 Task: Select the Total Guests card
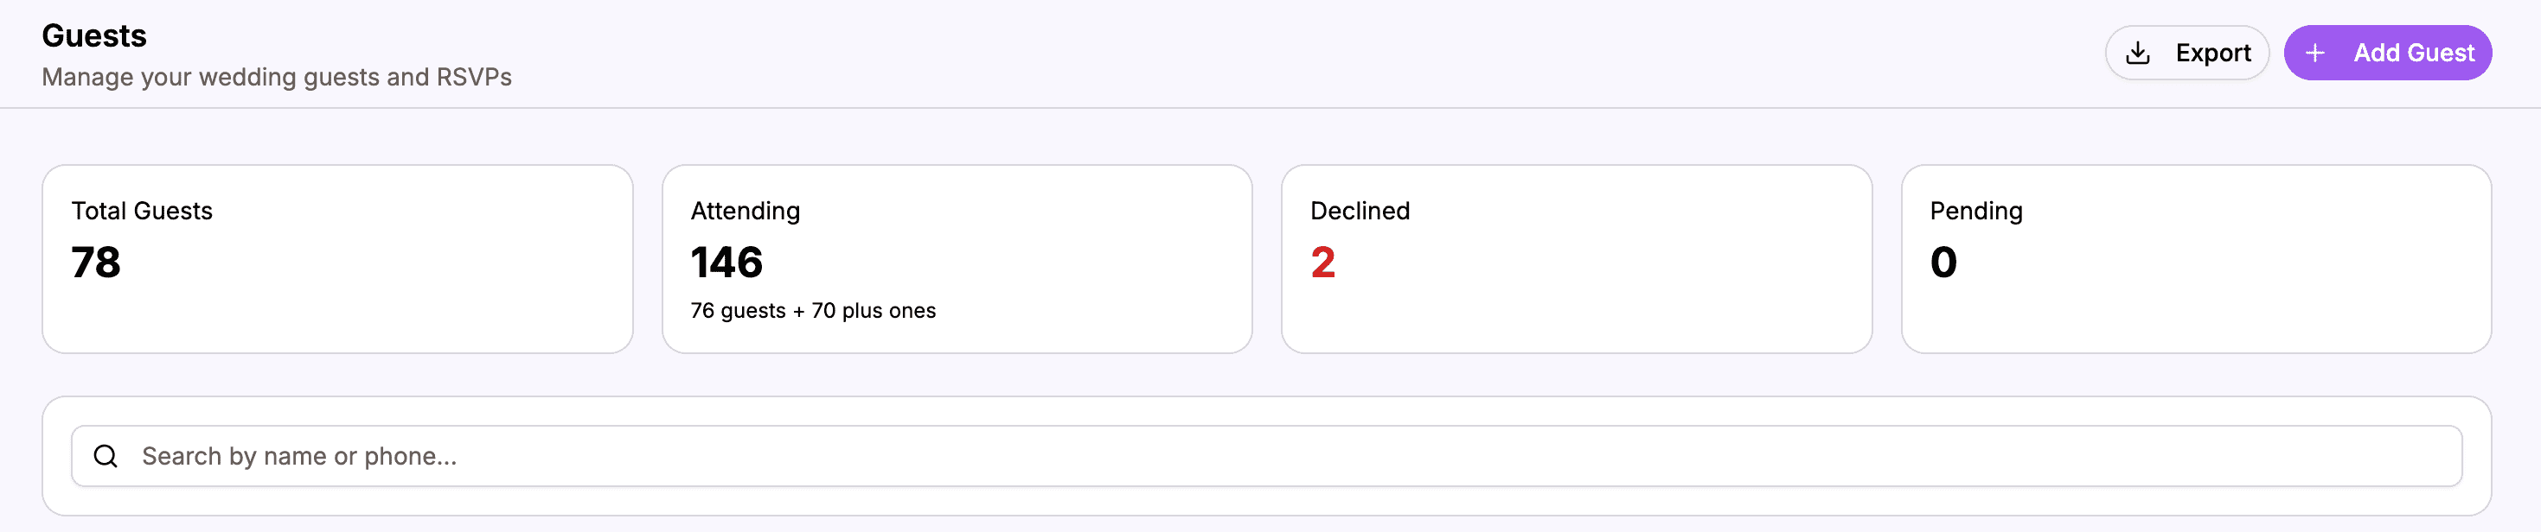[x=337, y=259]
